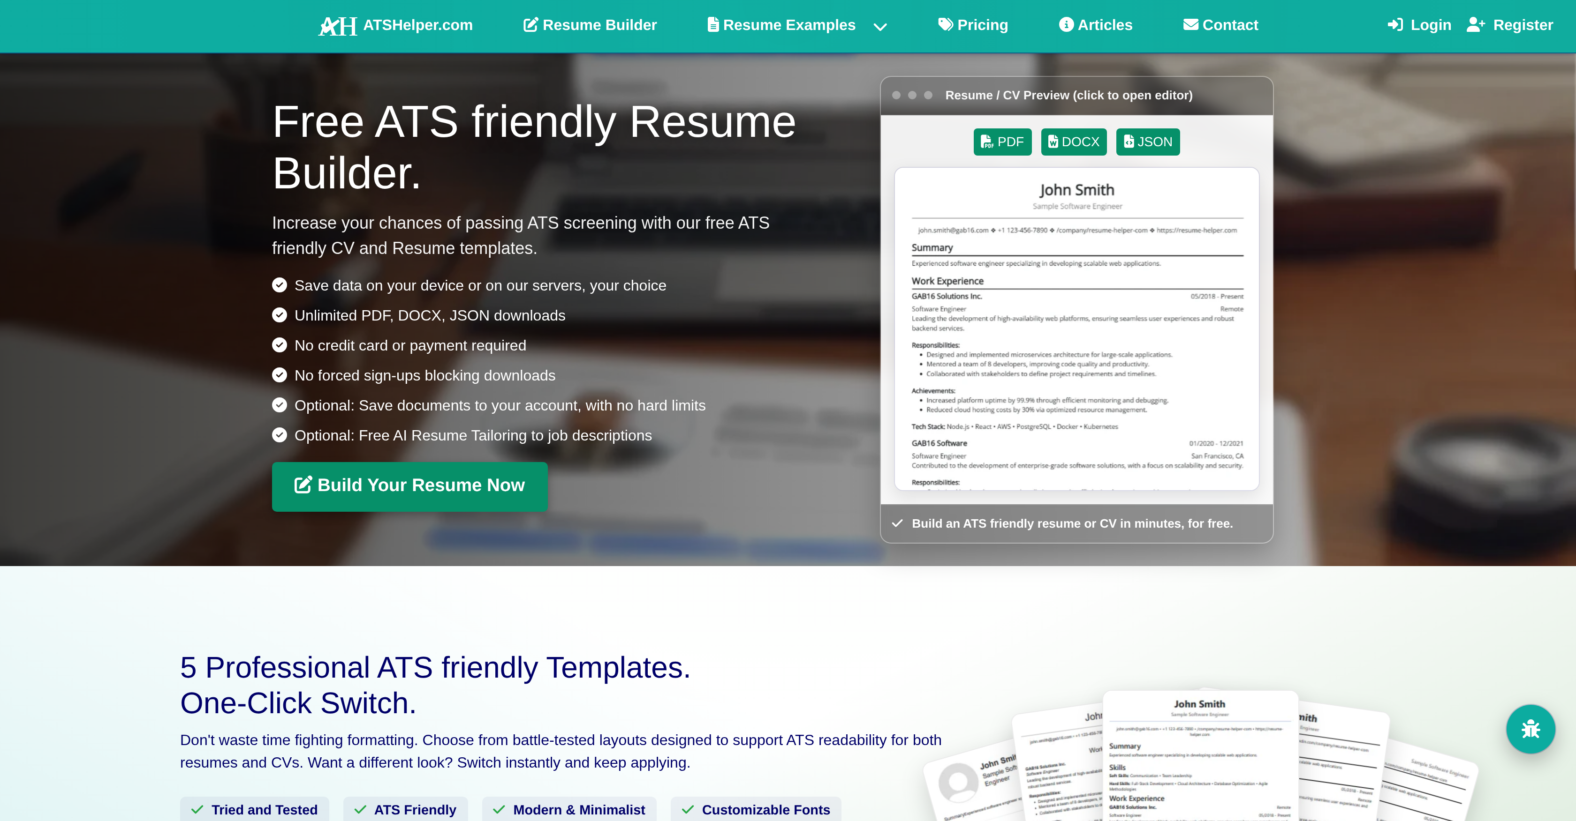Click the Resume / CV Preview title bar

(x=1077, y=96)
